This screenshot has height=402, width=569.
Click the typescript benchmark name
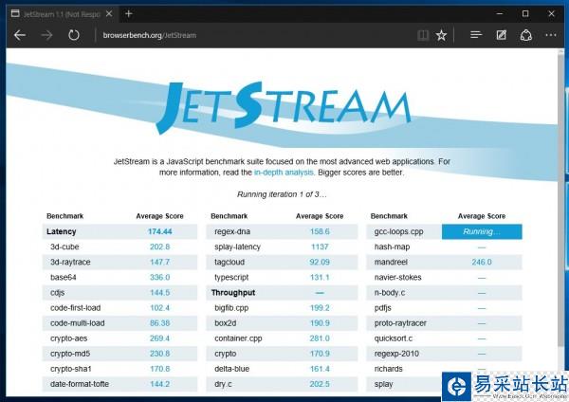tap(231, 278)
